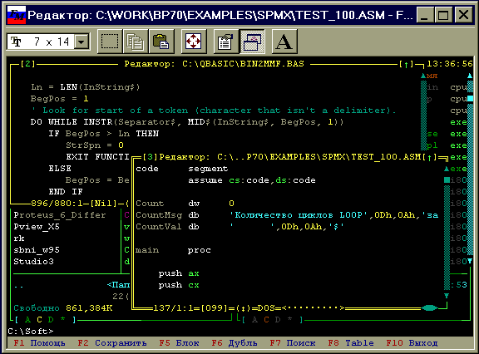Select drive C in left panel drive bar
Screen dimensions: 479x354
pos(39,320)
